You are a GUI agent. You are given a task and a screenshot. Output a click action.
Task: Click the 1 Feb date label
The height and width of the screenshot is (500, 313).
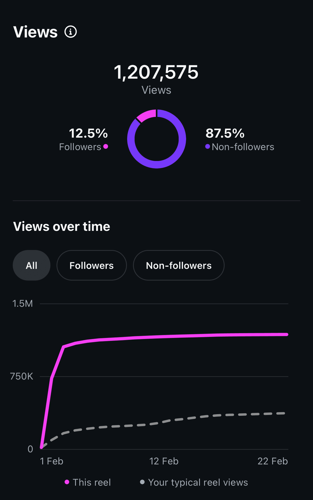pyautogui.click(x=52, y=461)
